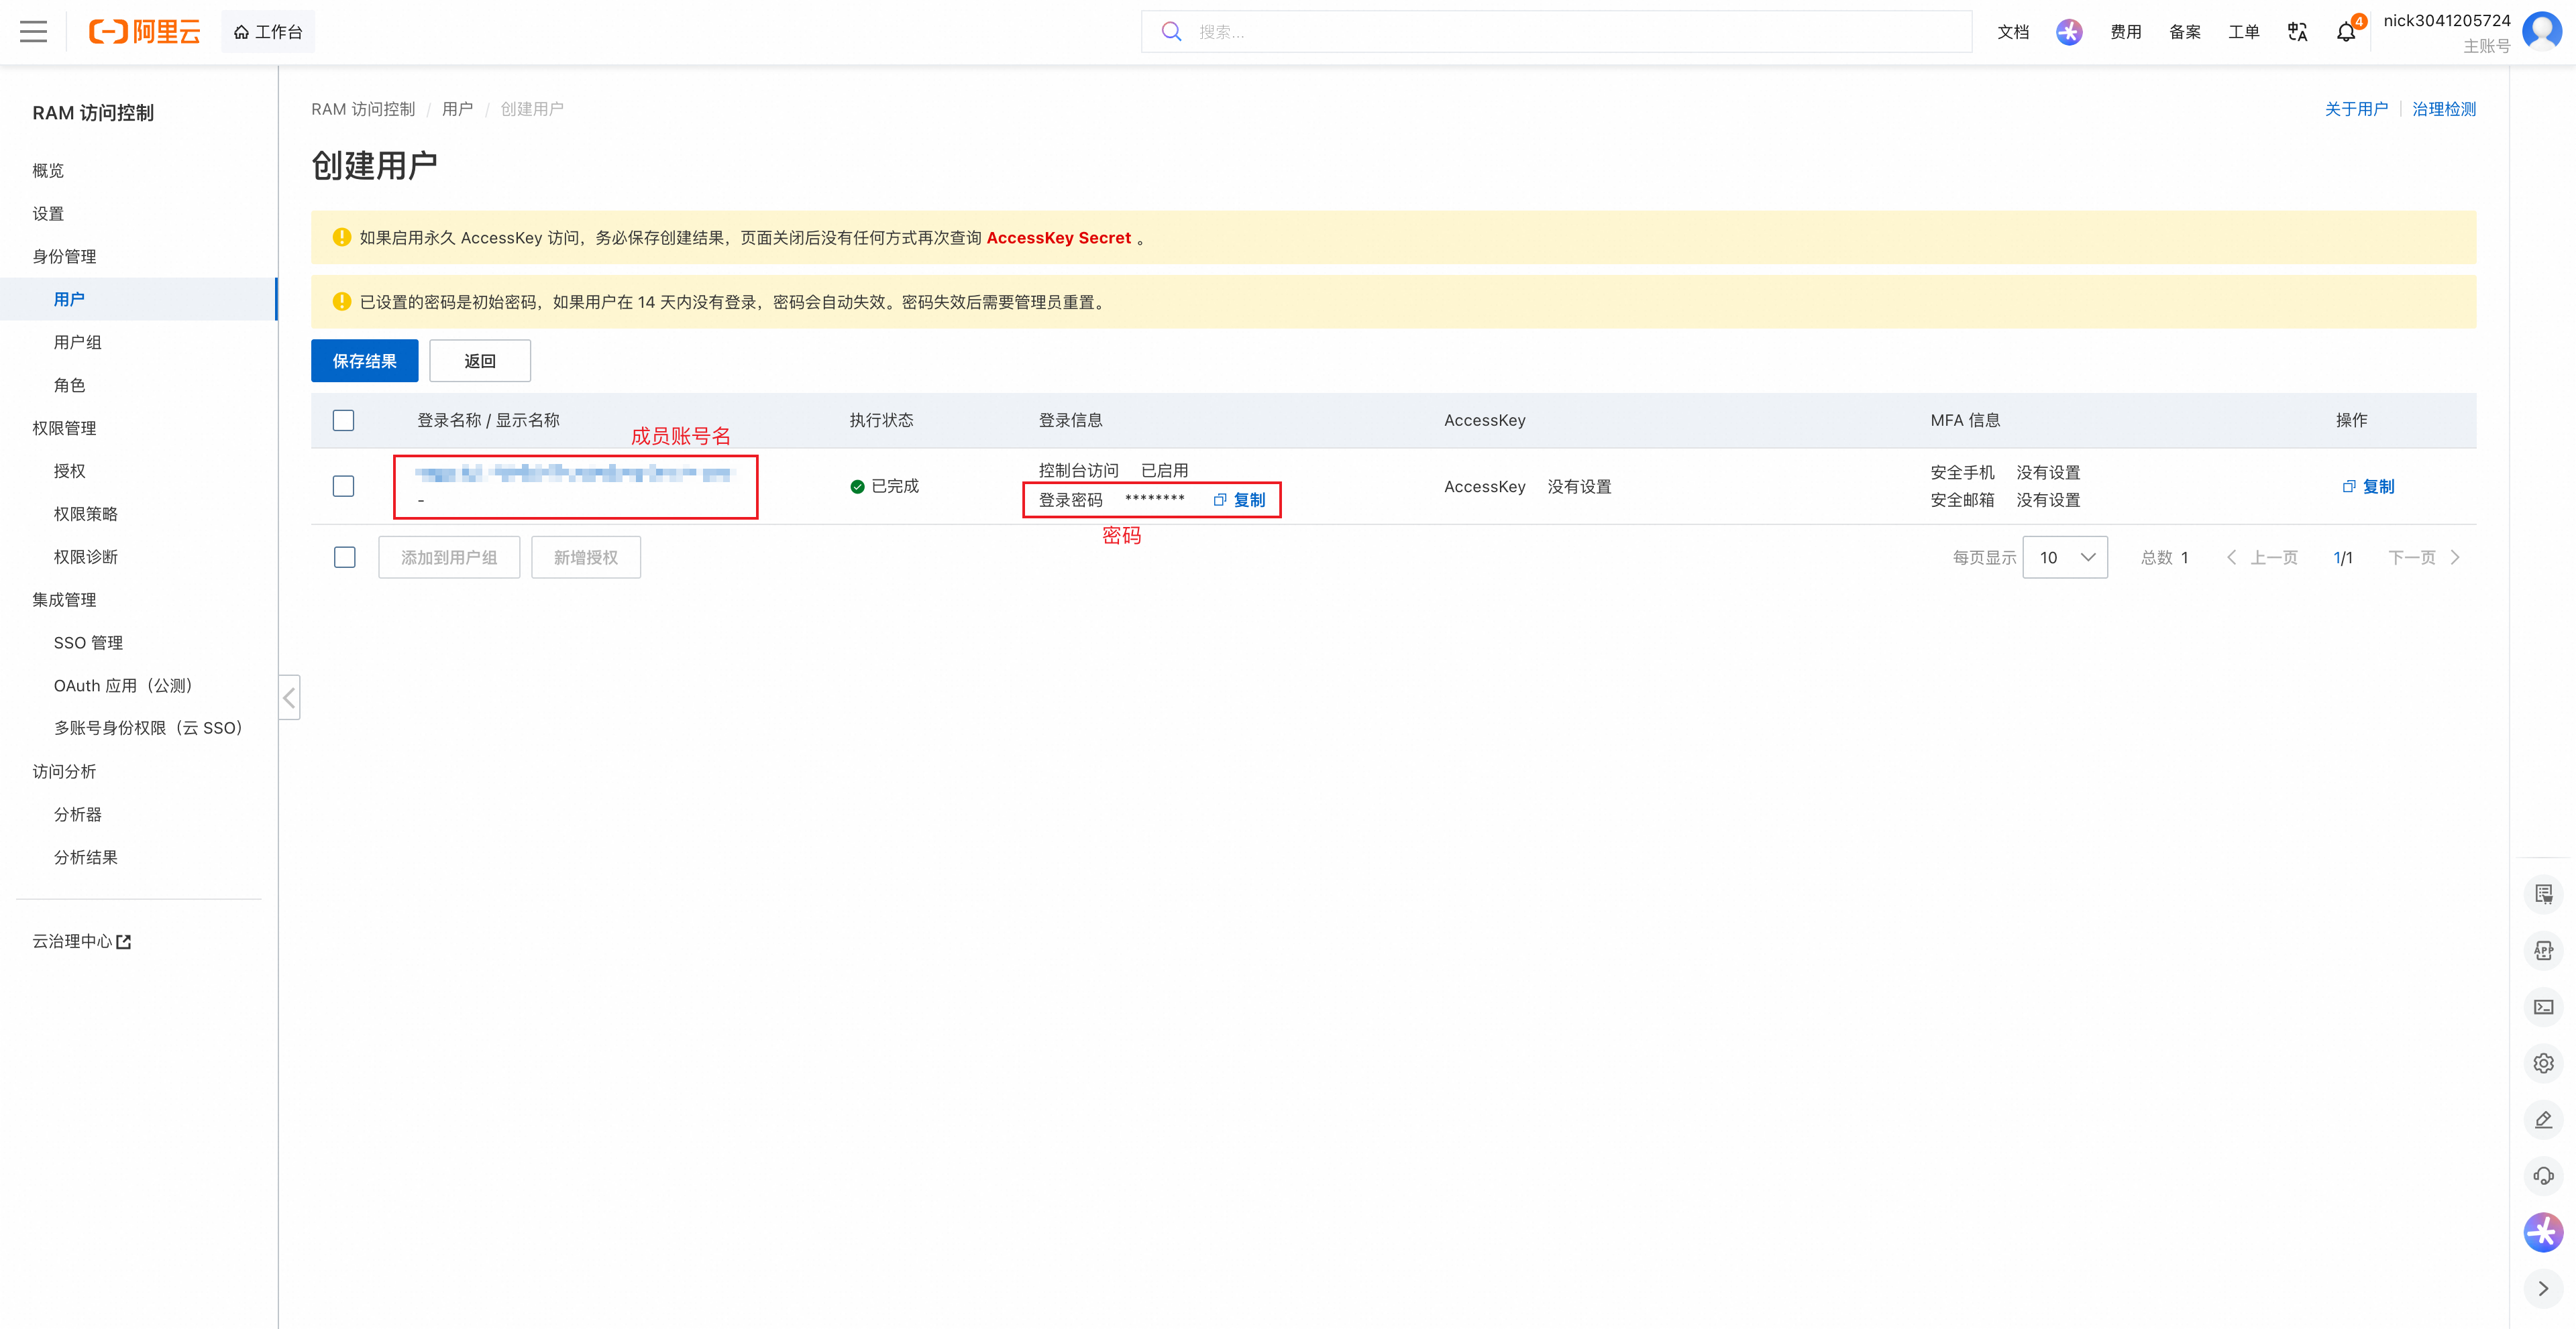Screen dimensions: 2576x1329
Task: Click RAM 访问控制 breadcrumb
Action: [363, 109]
